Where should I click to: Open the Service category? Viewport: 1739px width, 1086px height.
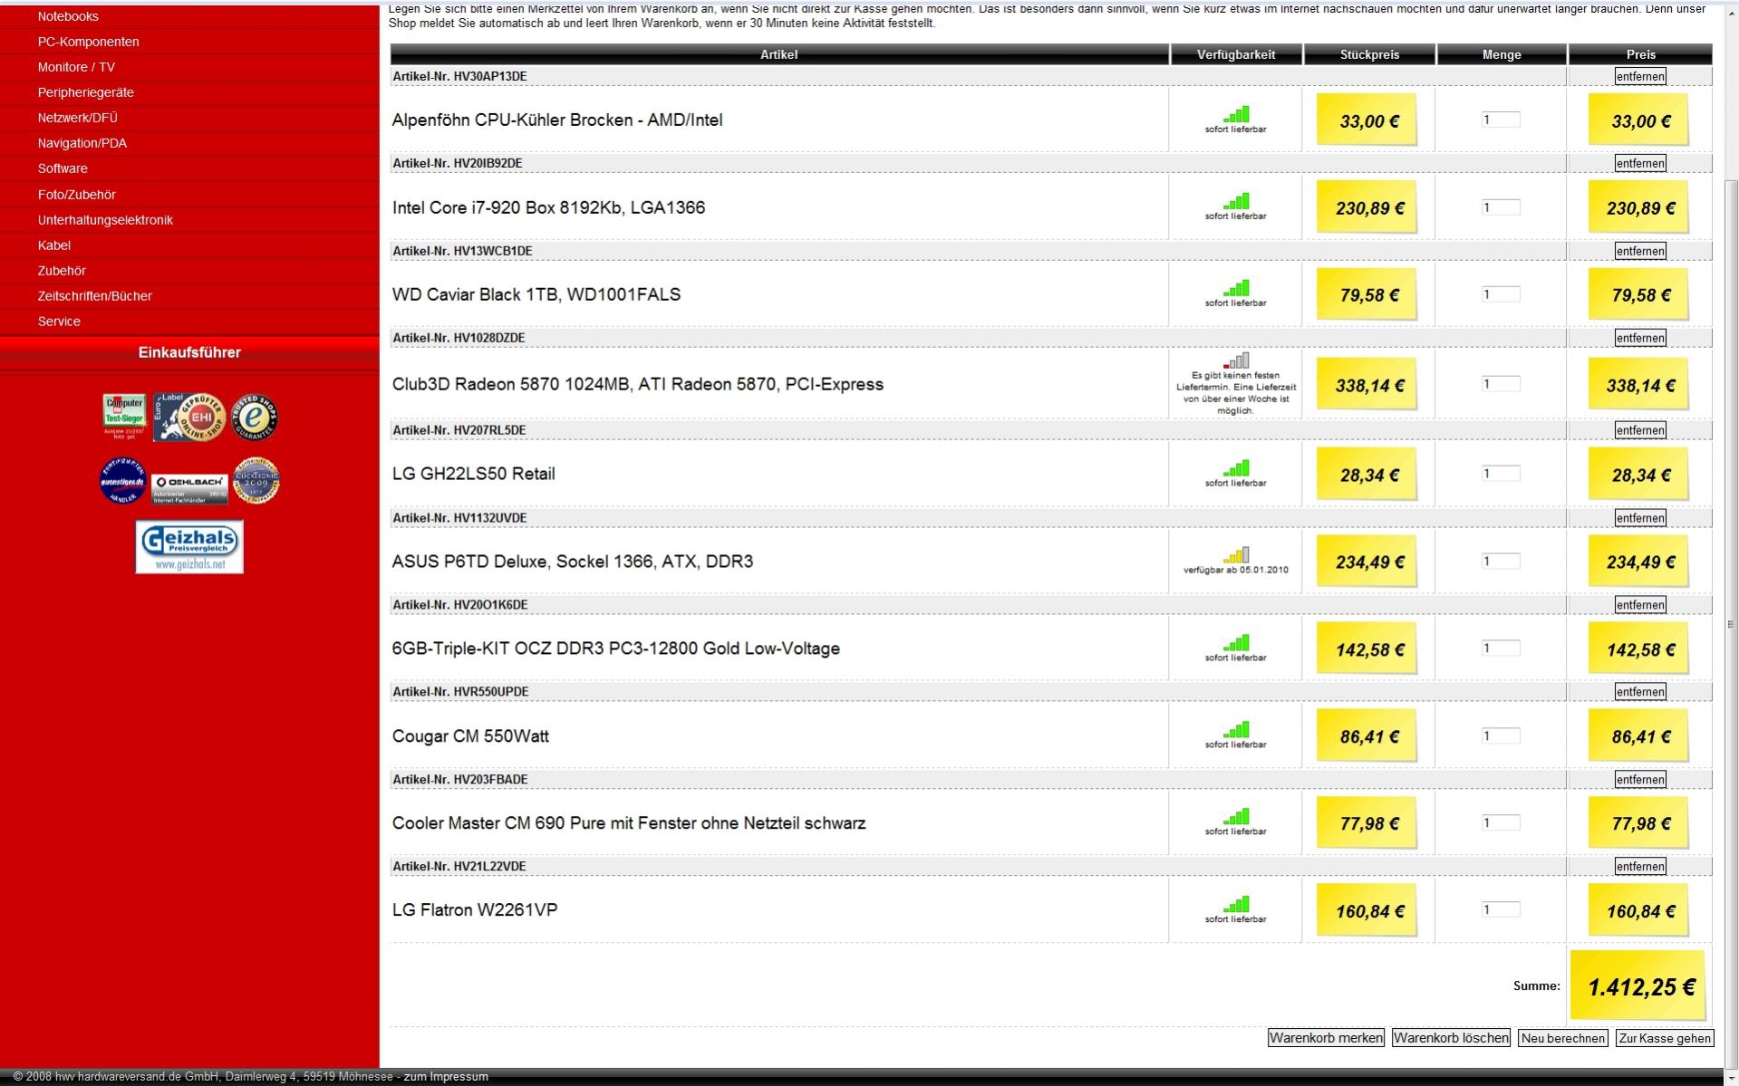[59, 322]
